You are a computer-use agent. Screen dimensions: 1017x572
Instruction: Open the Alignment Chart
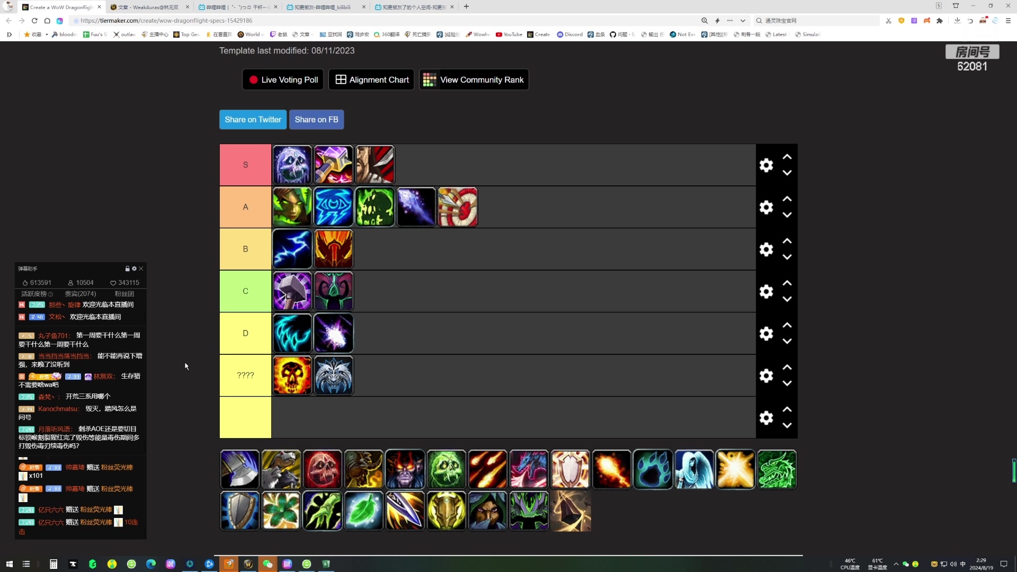click(x=371, y=79)
